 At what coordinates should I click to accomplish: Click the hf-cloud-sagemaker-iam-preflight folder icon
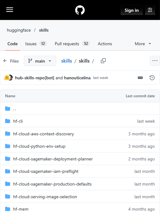pos(8,171)
